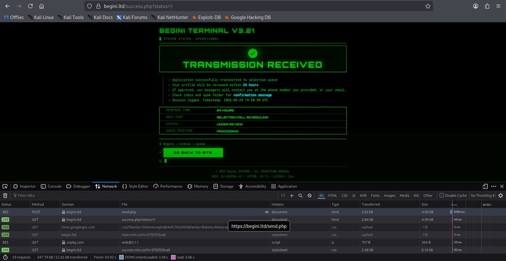
Task: Bookmark this page with the star icon
Action: point(428,6)
